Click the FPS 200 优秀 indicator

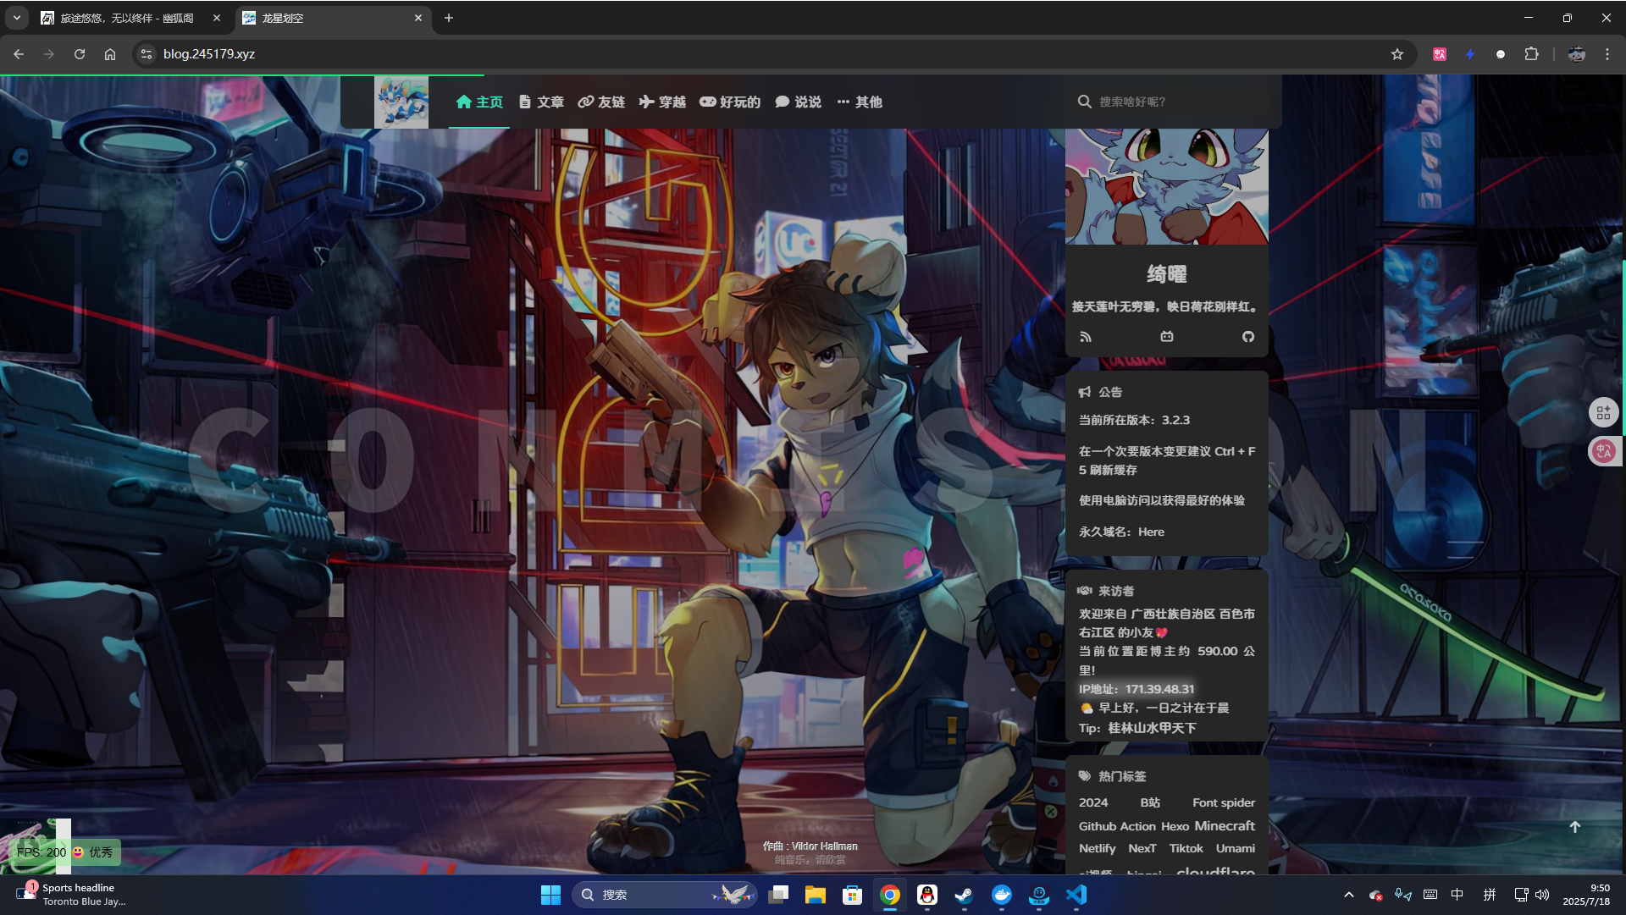pyautogui.click(x=65, y=852)
